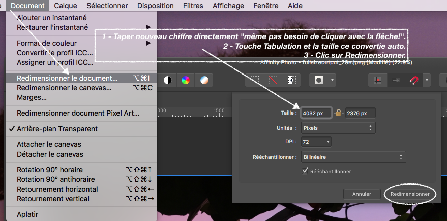Click the Redimensionner button
The height and width of the screenshot is (221, 447).
[410, 194]
